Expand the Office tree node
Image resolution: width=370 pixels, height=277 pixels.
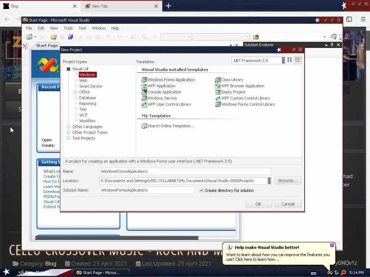click(75, 92)
